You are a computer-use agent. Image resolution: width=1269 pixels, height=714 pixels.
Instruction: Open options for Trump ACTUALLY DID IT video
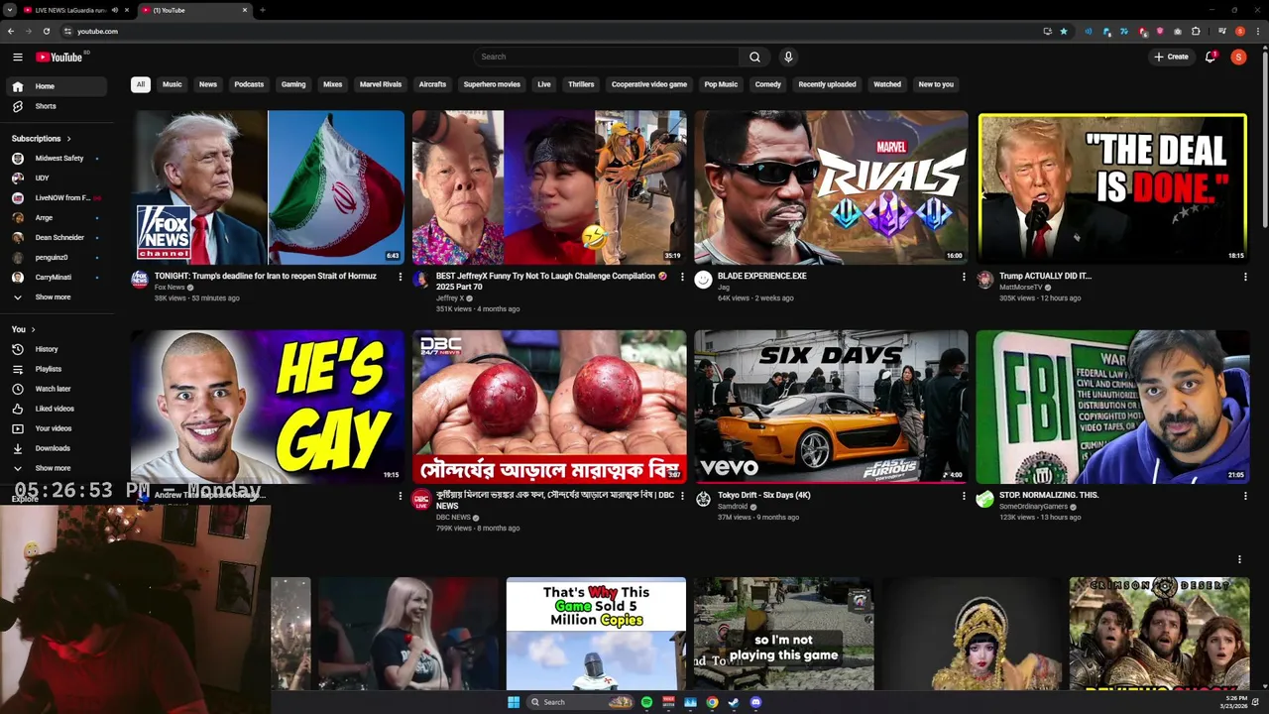pyautogui.click(x=1245, y=277)
